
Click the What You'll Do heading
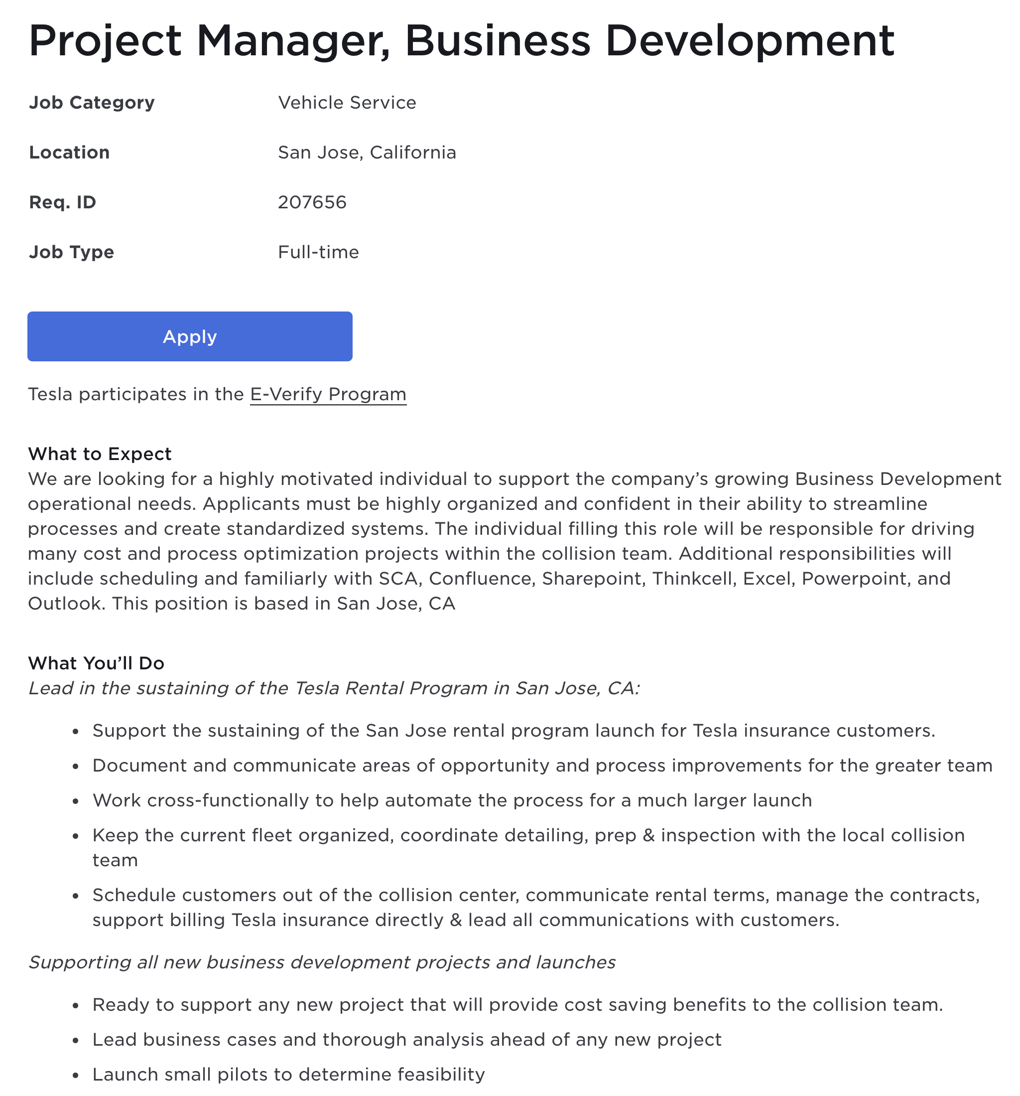tap(96, 663)
